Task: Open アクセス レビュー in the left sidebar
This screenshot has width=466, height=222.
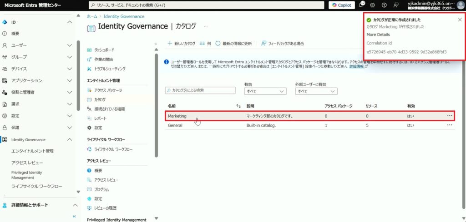Action: click(x=27, y=163)
